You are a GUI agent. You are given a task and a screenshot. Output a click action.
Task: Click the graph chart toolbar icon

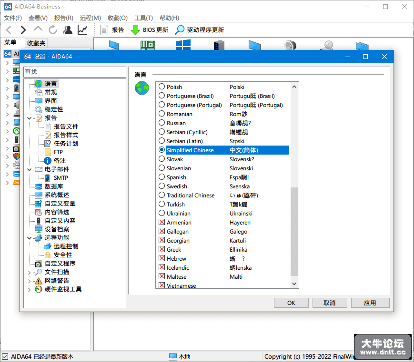point(82,30)
